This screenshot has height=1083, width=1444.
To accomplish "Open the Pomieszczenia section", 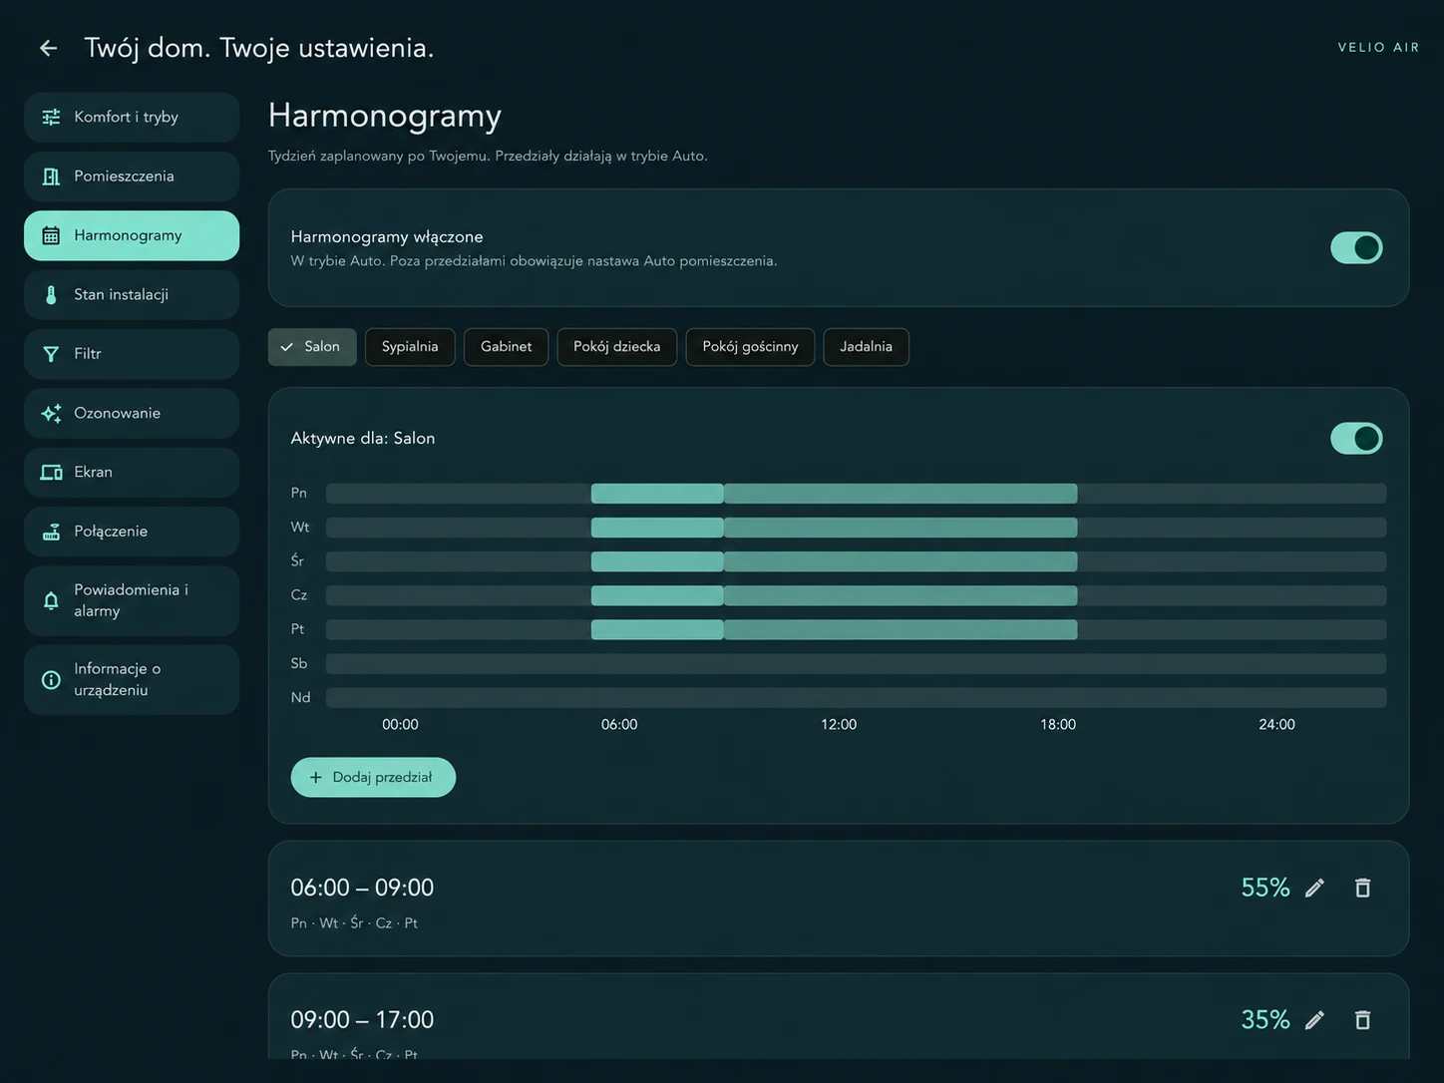I will point(132,177).
